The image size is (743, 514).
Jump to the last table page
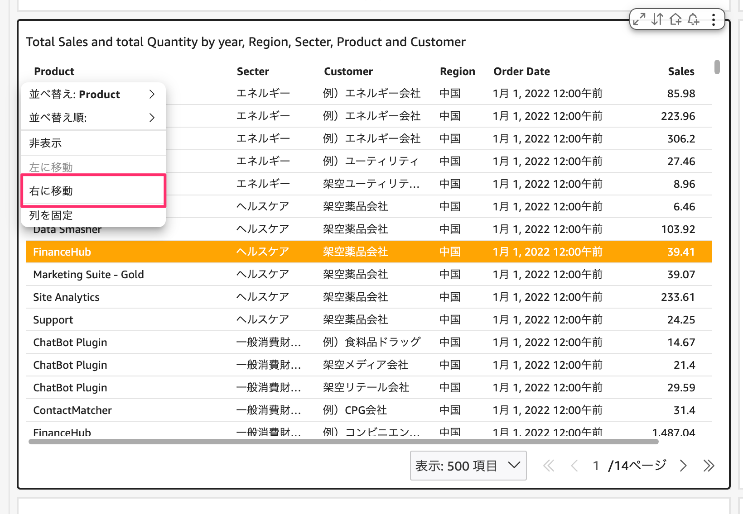[x=709, y=466]
